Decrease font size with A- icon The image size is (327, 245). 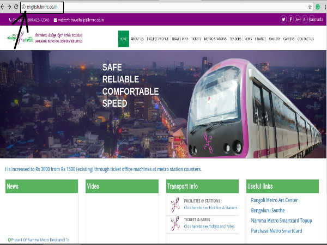tap(305, 20)
